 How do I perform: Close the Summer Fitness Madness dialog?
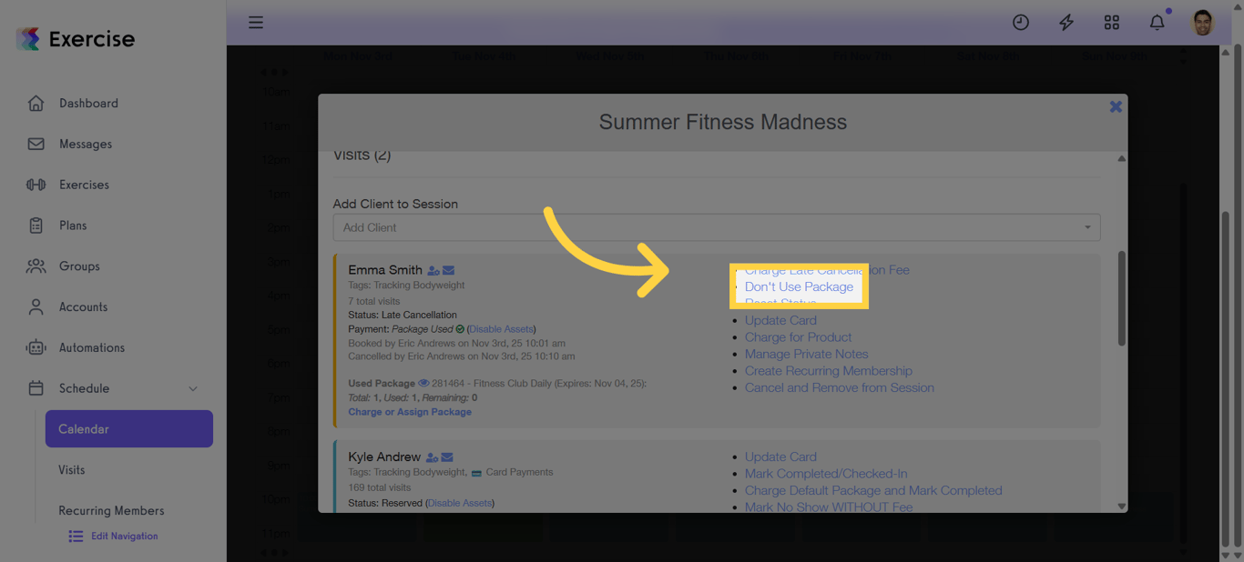(1116, 106)
